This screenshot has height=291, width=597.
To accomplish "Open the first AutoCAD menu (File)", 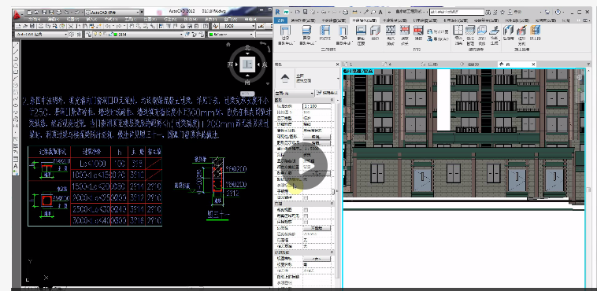I will coord(35,19).
